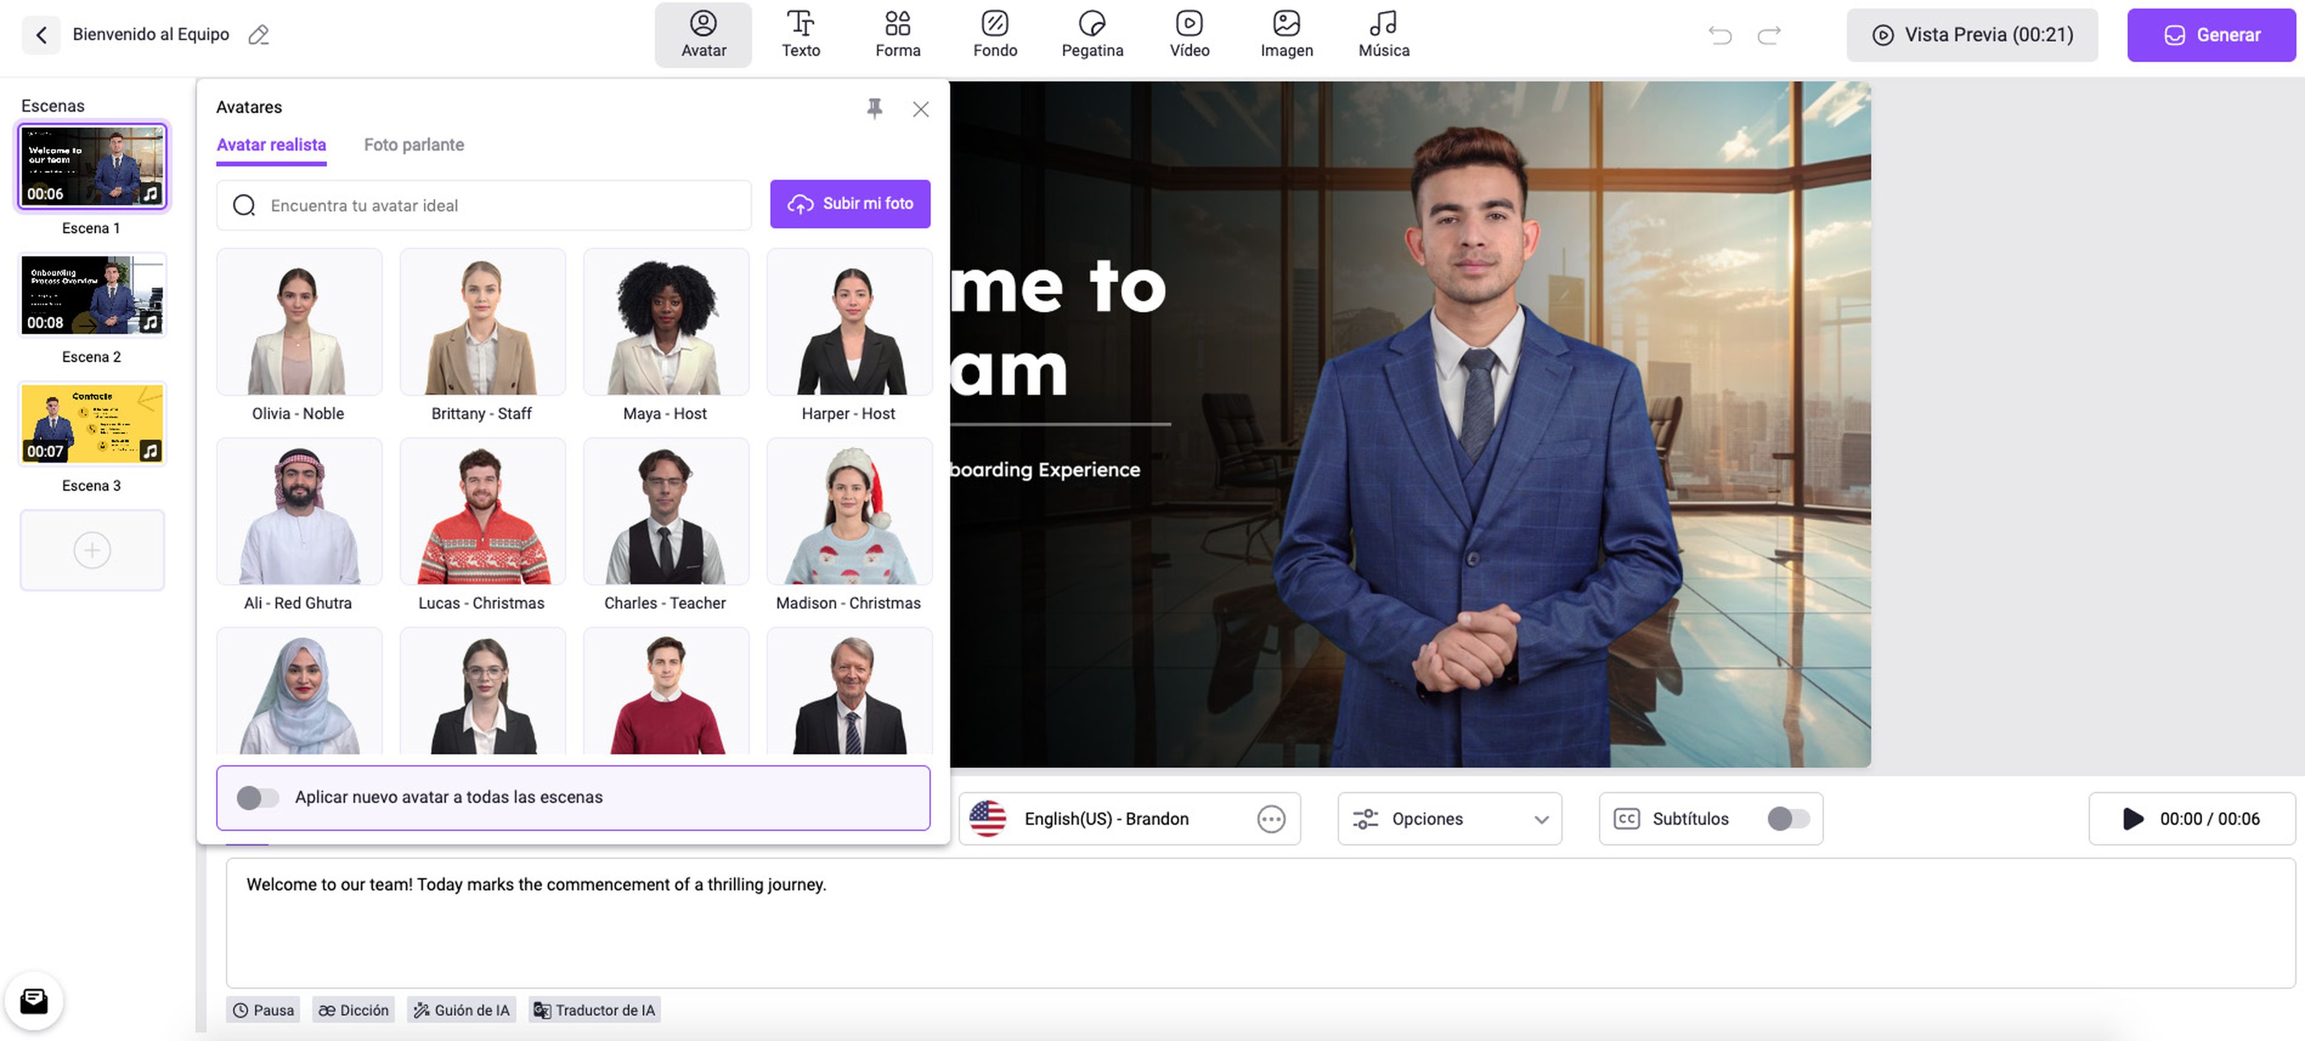Select Escena 2 thumbnail
The height and width of the screenshot is (1041, 2305).
pyautogui.click(x=92, y=295)
